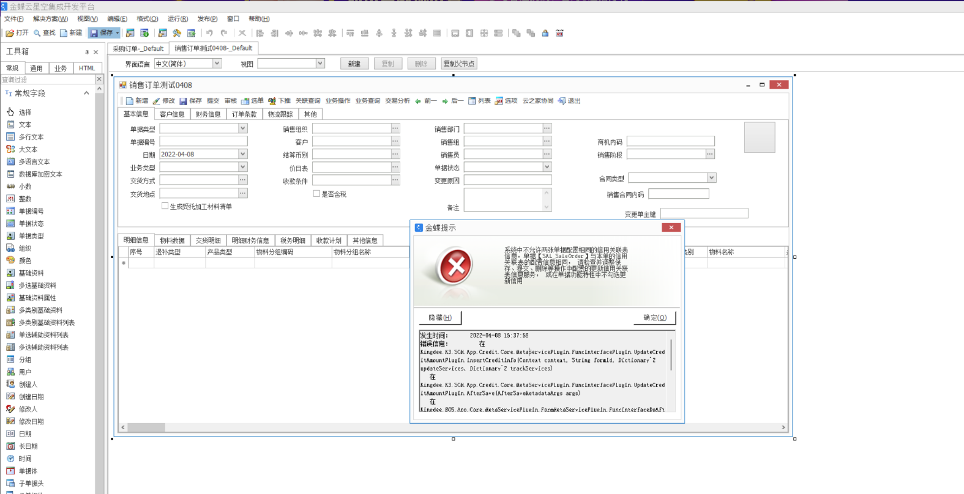Click 前一 left green arrow

(418, 101)
